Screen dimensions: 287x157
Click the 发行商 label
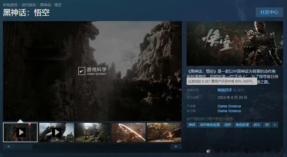[x=191, y=111]
